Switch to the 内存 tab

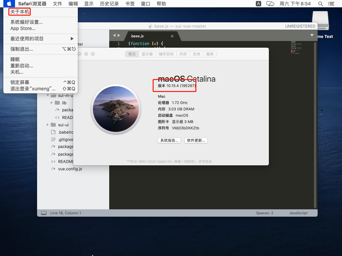coord(183,54)
